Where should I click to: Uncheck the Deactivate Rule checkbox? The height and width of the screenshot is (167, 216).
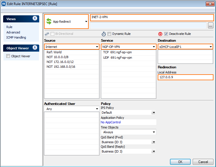[166, 34]
